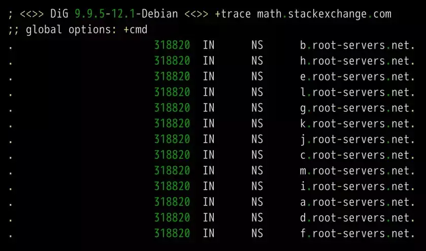Image resolution: width=426 pixels, height=251 pixels.
Task: Click i.root-servers.net. hostname
Action: [x=357, y=187]
